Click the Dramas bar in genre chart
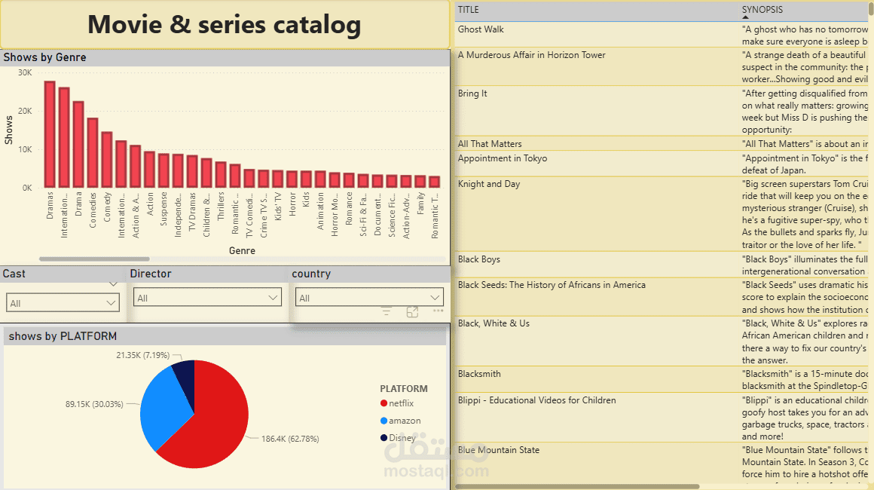The width and height of the screenshot is (874, 490). pyautogui.click(x=50, y=134)
